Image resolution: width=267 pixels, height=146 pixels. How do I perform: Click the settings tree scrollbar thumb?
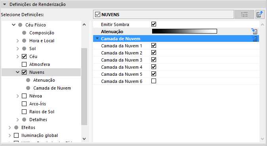pyautogui.click(x=84, y=87)
